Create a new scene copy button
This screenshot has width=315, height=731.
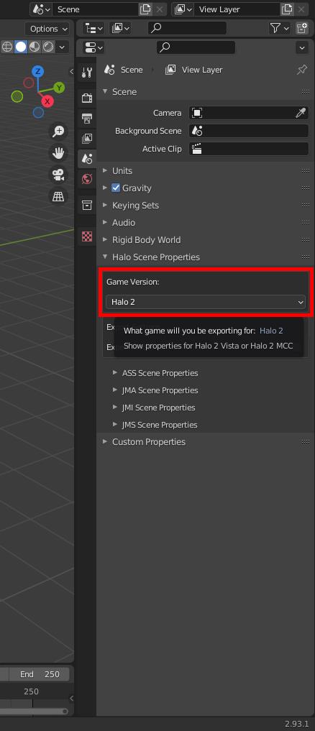pyautogui.click(x=145, y=9)
